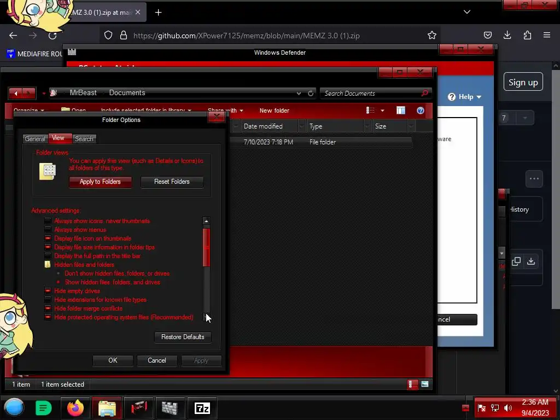Toggle Always show menus checkbox
560x420 pixels.
(x=48, y=230)
